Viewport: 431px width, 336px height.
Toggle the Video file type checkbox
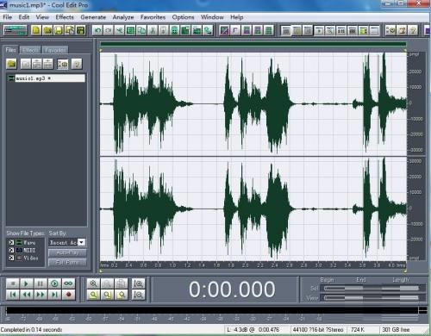(11, 258)
